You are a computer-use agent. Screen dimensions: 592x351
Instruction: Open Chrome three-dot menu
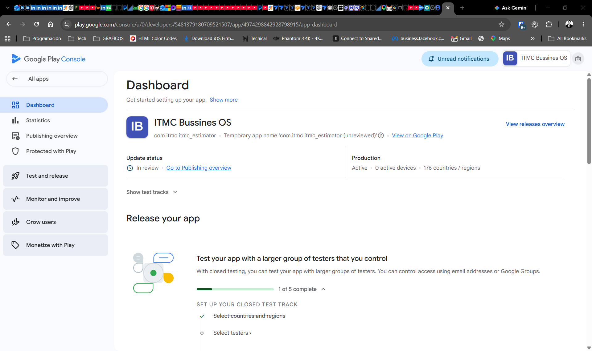[x=583, y=24]
